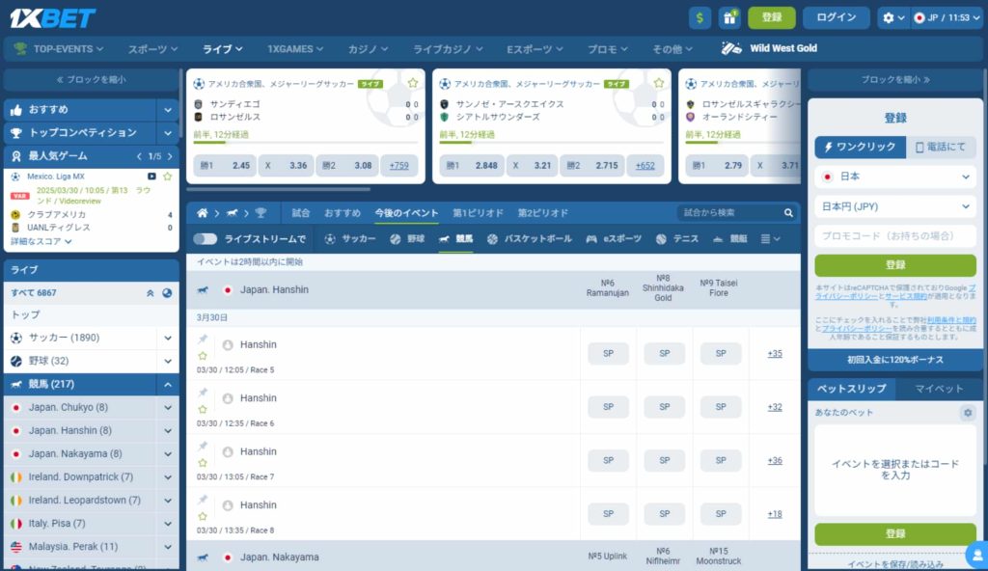Open the chat support bubble icon
Screen dimensions: 988x571
977,555
